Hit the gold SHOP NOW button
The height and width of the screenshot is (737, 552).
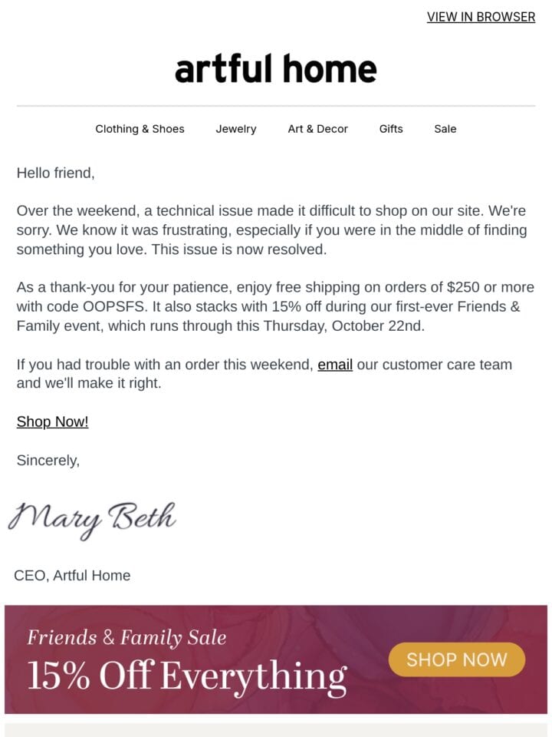point(457,659)
